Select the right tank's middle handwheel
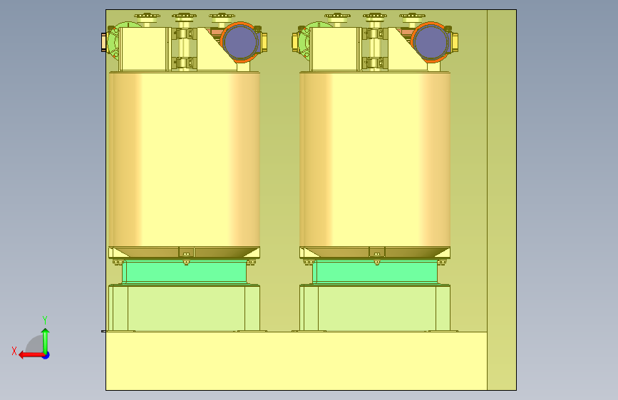Screen dimensions: 618x400 coord(374,16)
